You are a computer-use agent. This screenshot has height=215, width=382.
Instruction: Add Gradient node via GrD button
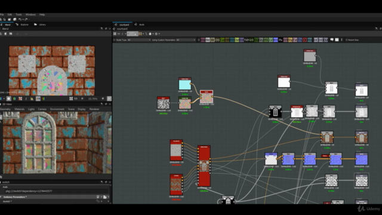tap(251, 40)
